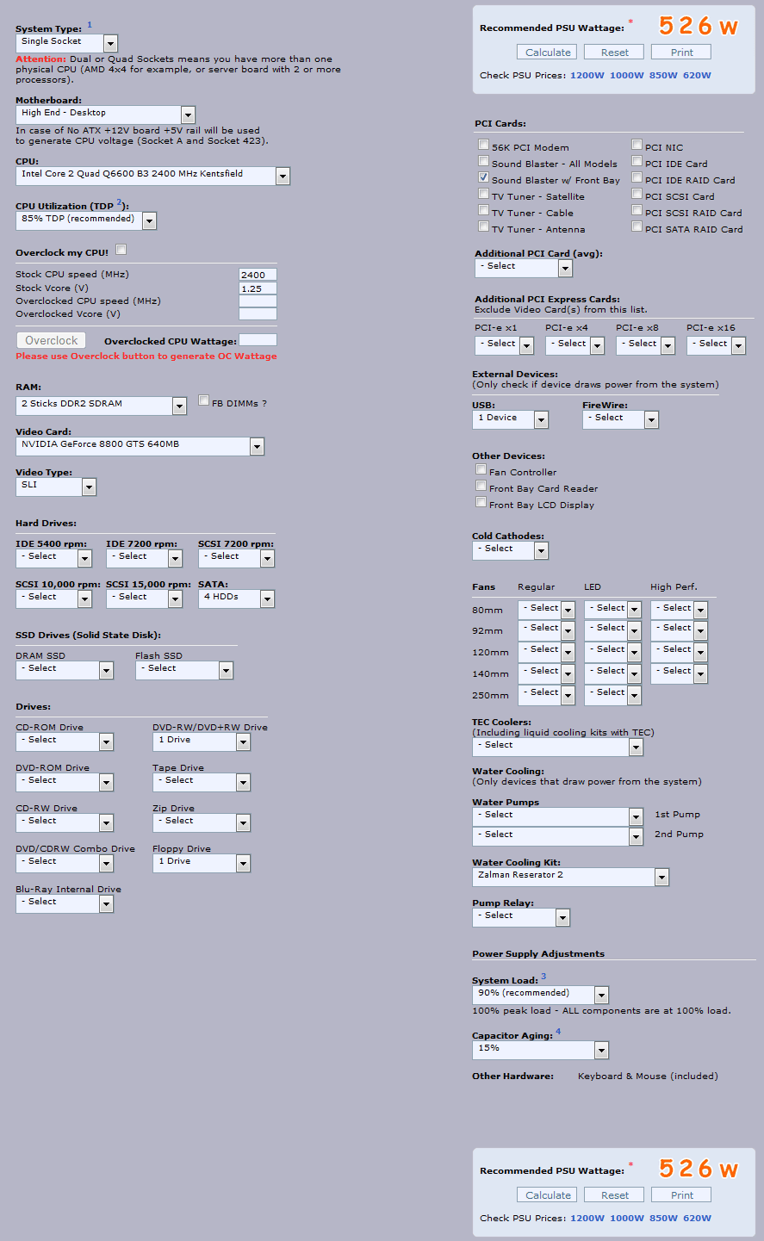Open the Water Cooling Kit dropdown
Screen dimensions: 764x1241
[x=570, y=877]
